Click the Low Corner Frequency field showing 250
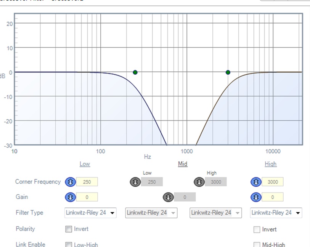Image resolution: width=310 pixels, height=247 pixels. click(87, 182)
